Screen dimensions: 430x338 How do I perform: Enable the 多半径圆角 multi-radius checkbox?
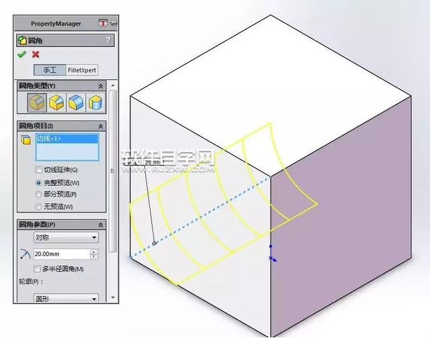(x=38, y=269)
